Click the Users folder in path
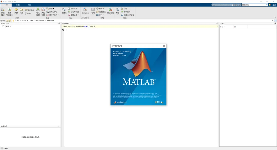277x150 pixels. (x=24, y=21)
